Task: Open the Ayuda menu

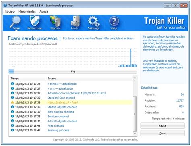Action: [x=44, y=11]
